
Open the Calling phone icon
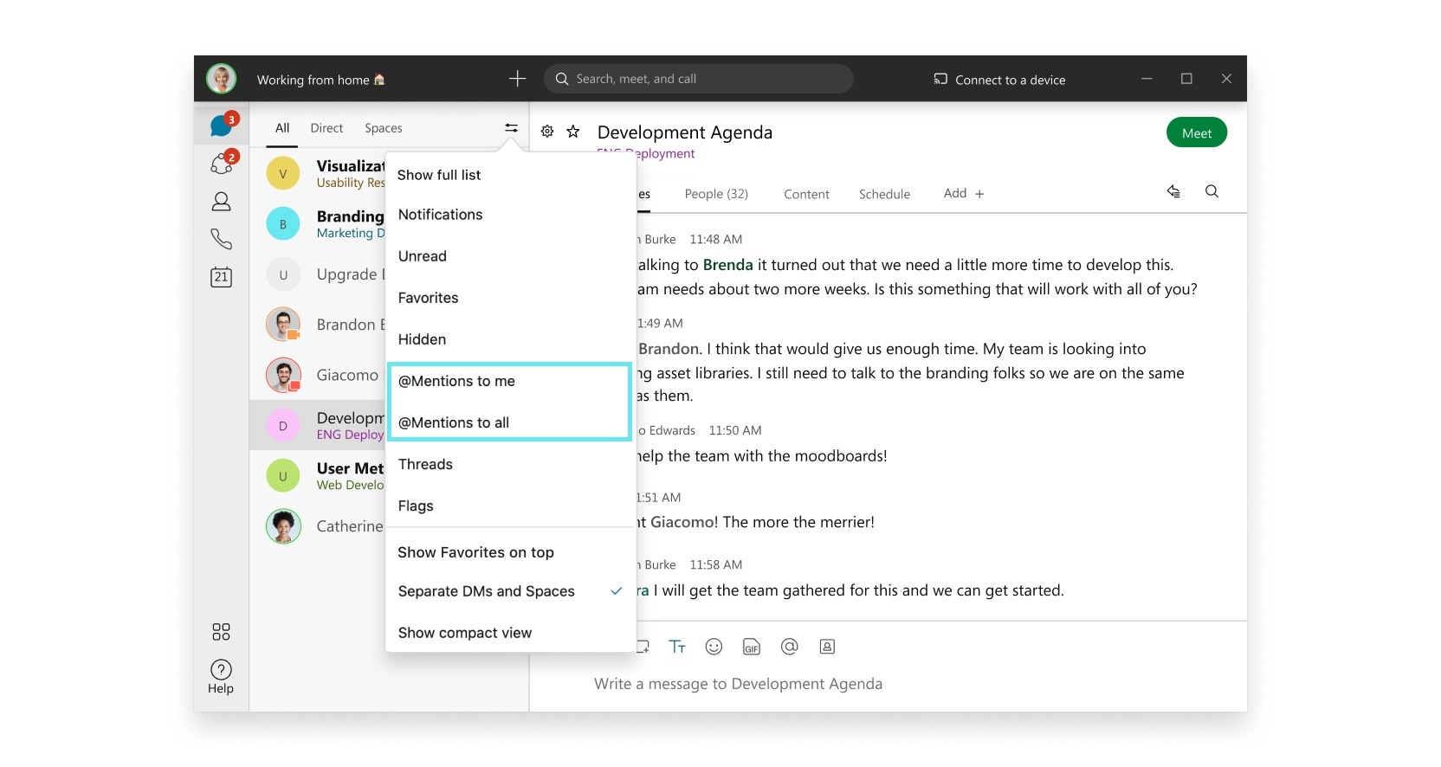pyautogui.click(x=222, y=239)
